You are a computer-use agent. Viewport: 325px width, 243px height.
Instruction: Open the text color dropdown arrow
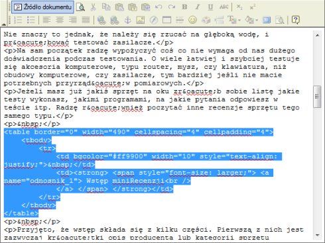(x=239, y=21)
